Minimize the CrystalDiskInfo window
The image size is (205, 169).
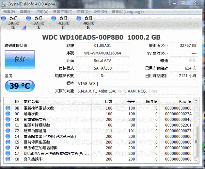click(175, 3)
